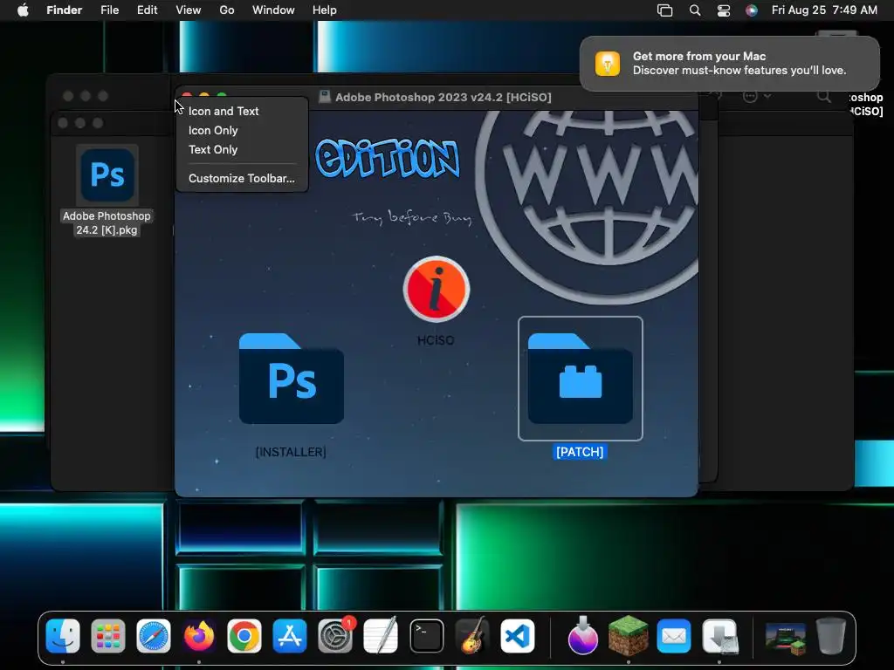Open Customize Toolbar… dialog
This screenshot has width=894, height=670.
(242, 178)
